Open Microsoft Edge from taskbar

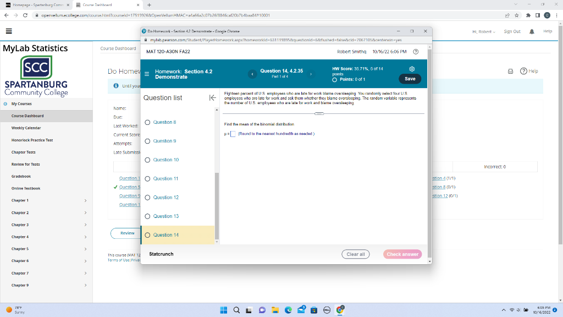[288, 310]
